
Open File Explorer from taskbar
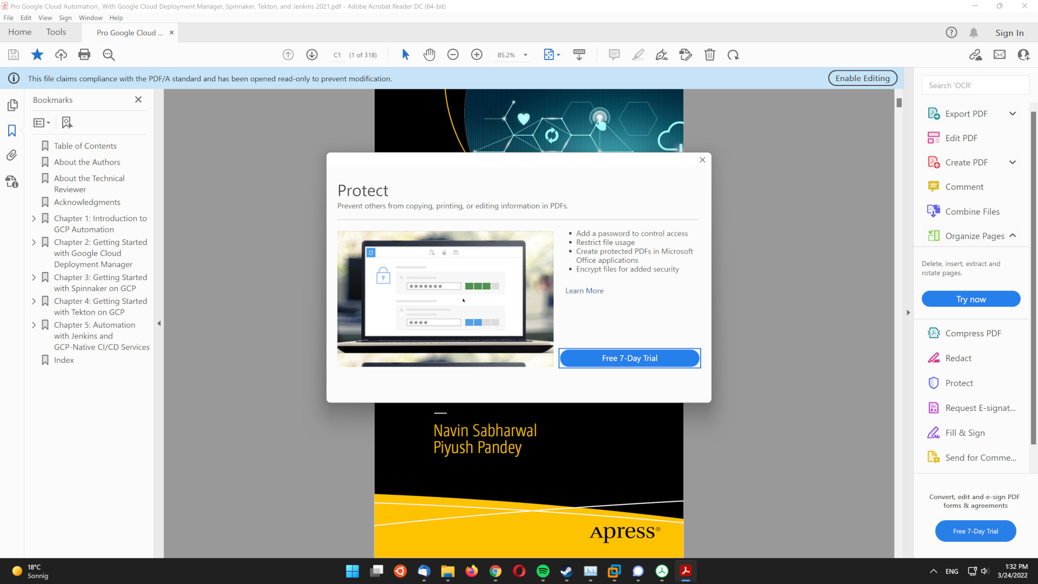(448, 571)
